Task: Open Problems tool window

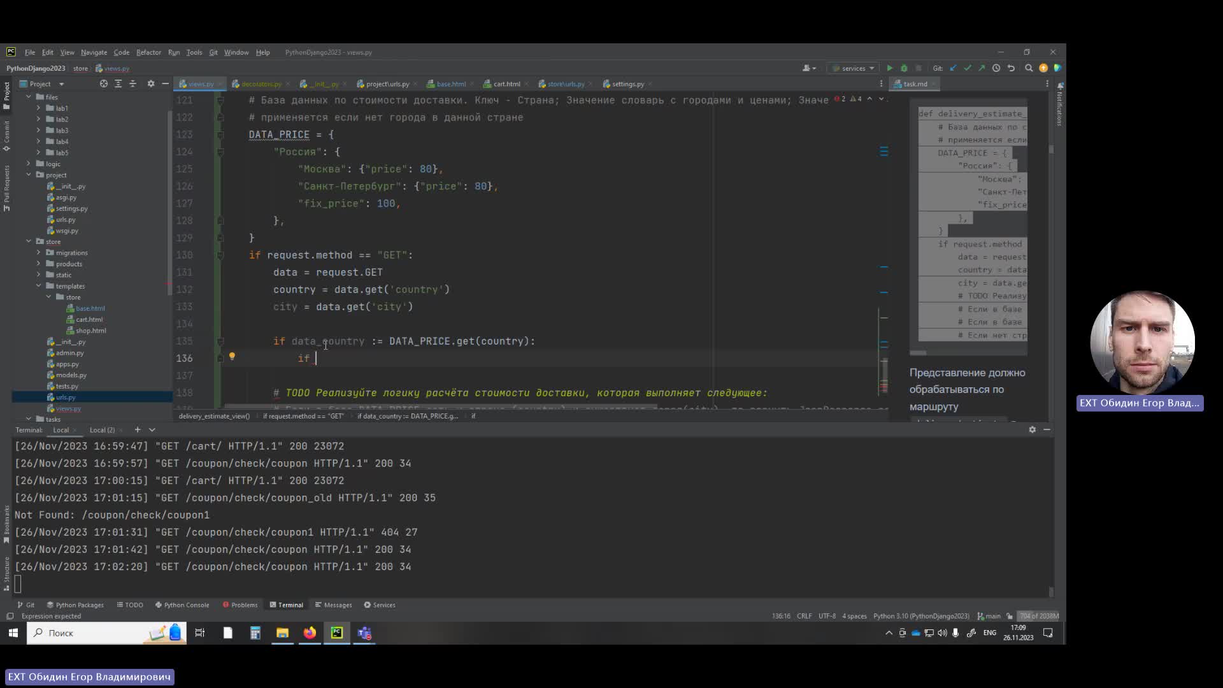Action: tap(240, 605)
